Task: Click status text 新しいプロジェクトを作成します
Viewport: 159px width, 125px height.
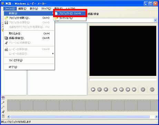Action: pyautogui.click(x=16, y=122)
